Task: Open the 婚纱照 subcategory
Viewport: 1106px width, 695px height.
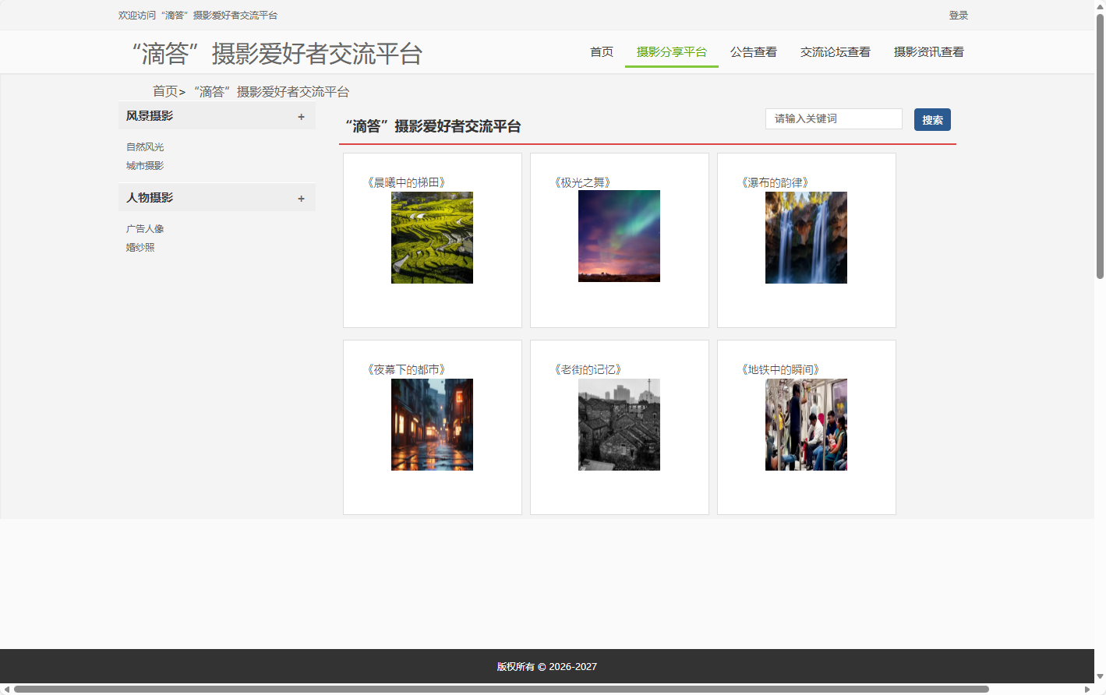Action: tap(140, 247)
